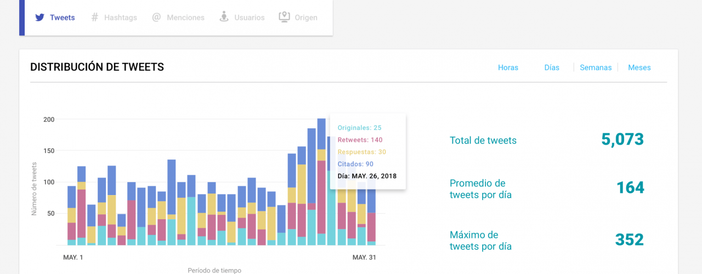Select the Días time grouping
The width and height of the screenshot is (702, 274).
(552, 67)
